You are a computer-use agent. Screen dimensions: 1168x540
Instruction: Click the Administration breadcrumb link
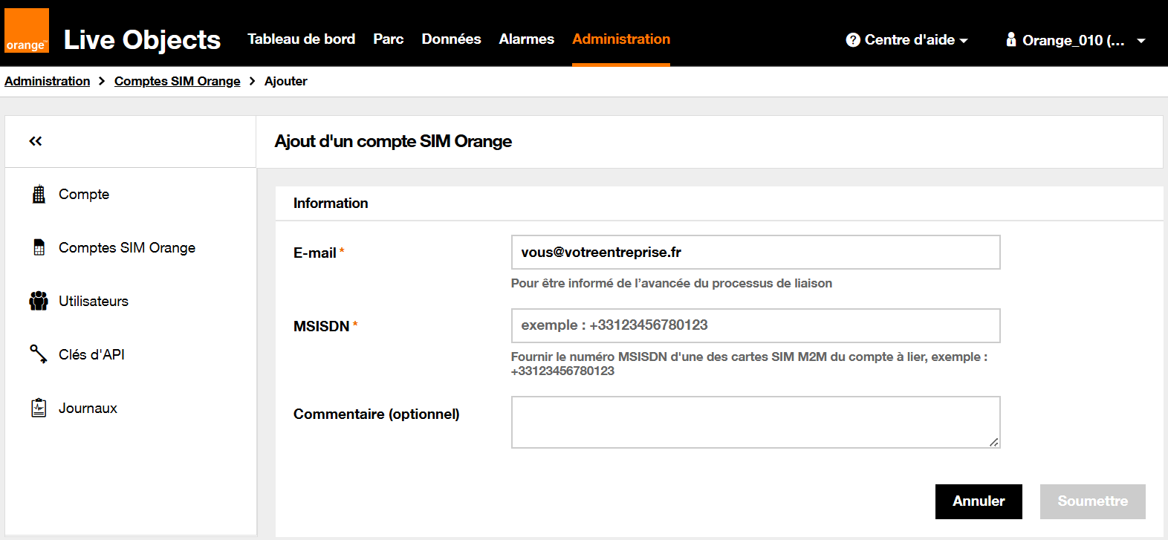pyautogui.click(x=48, y=81)
